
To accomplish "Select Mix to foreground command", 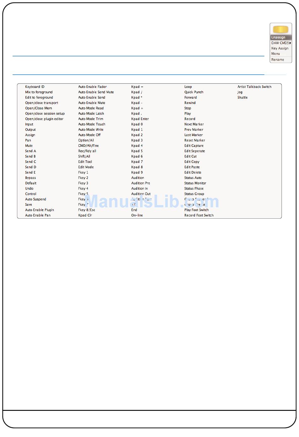I will coord(39,92).
